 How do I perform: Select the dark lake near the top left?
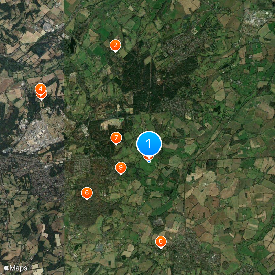pyautogui.click(x=71, y=45)
